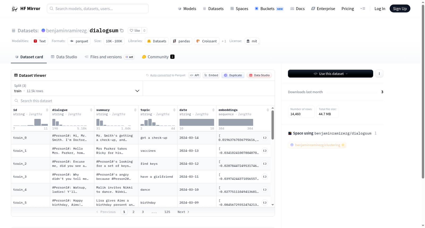Open the benjaminramirezg/clustering space

(x=317, y=145)
